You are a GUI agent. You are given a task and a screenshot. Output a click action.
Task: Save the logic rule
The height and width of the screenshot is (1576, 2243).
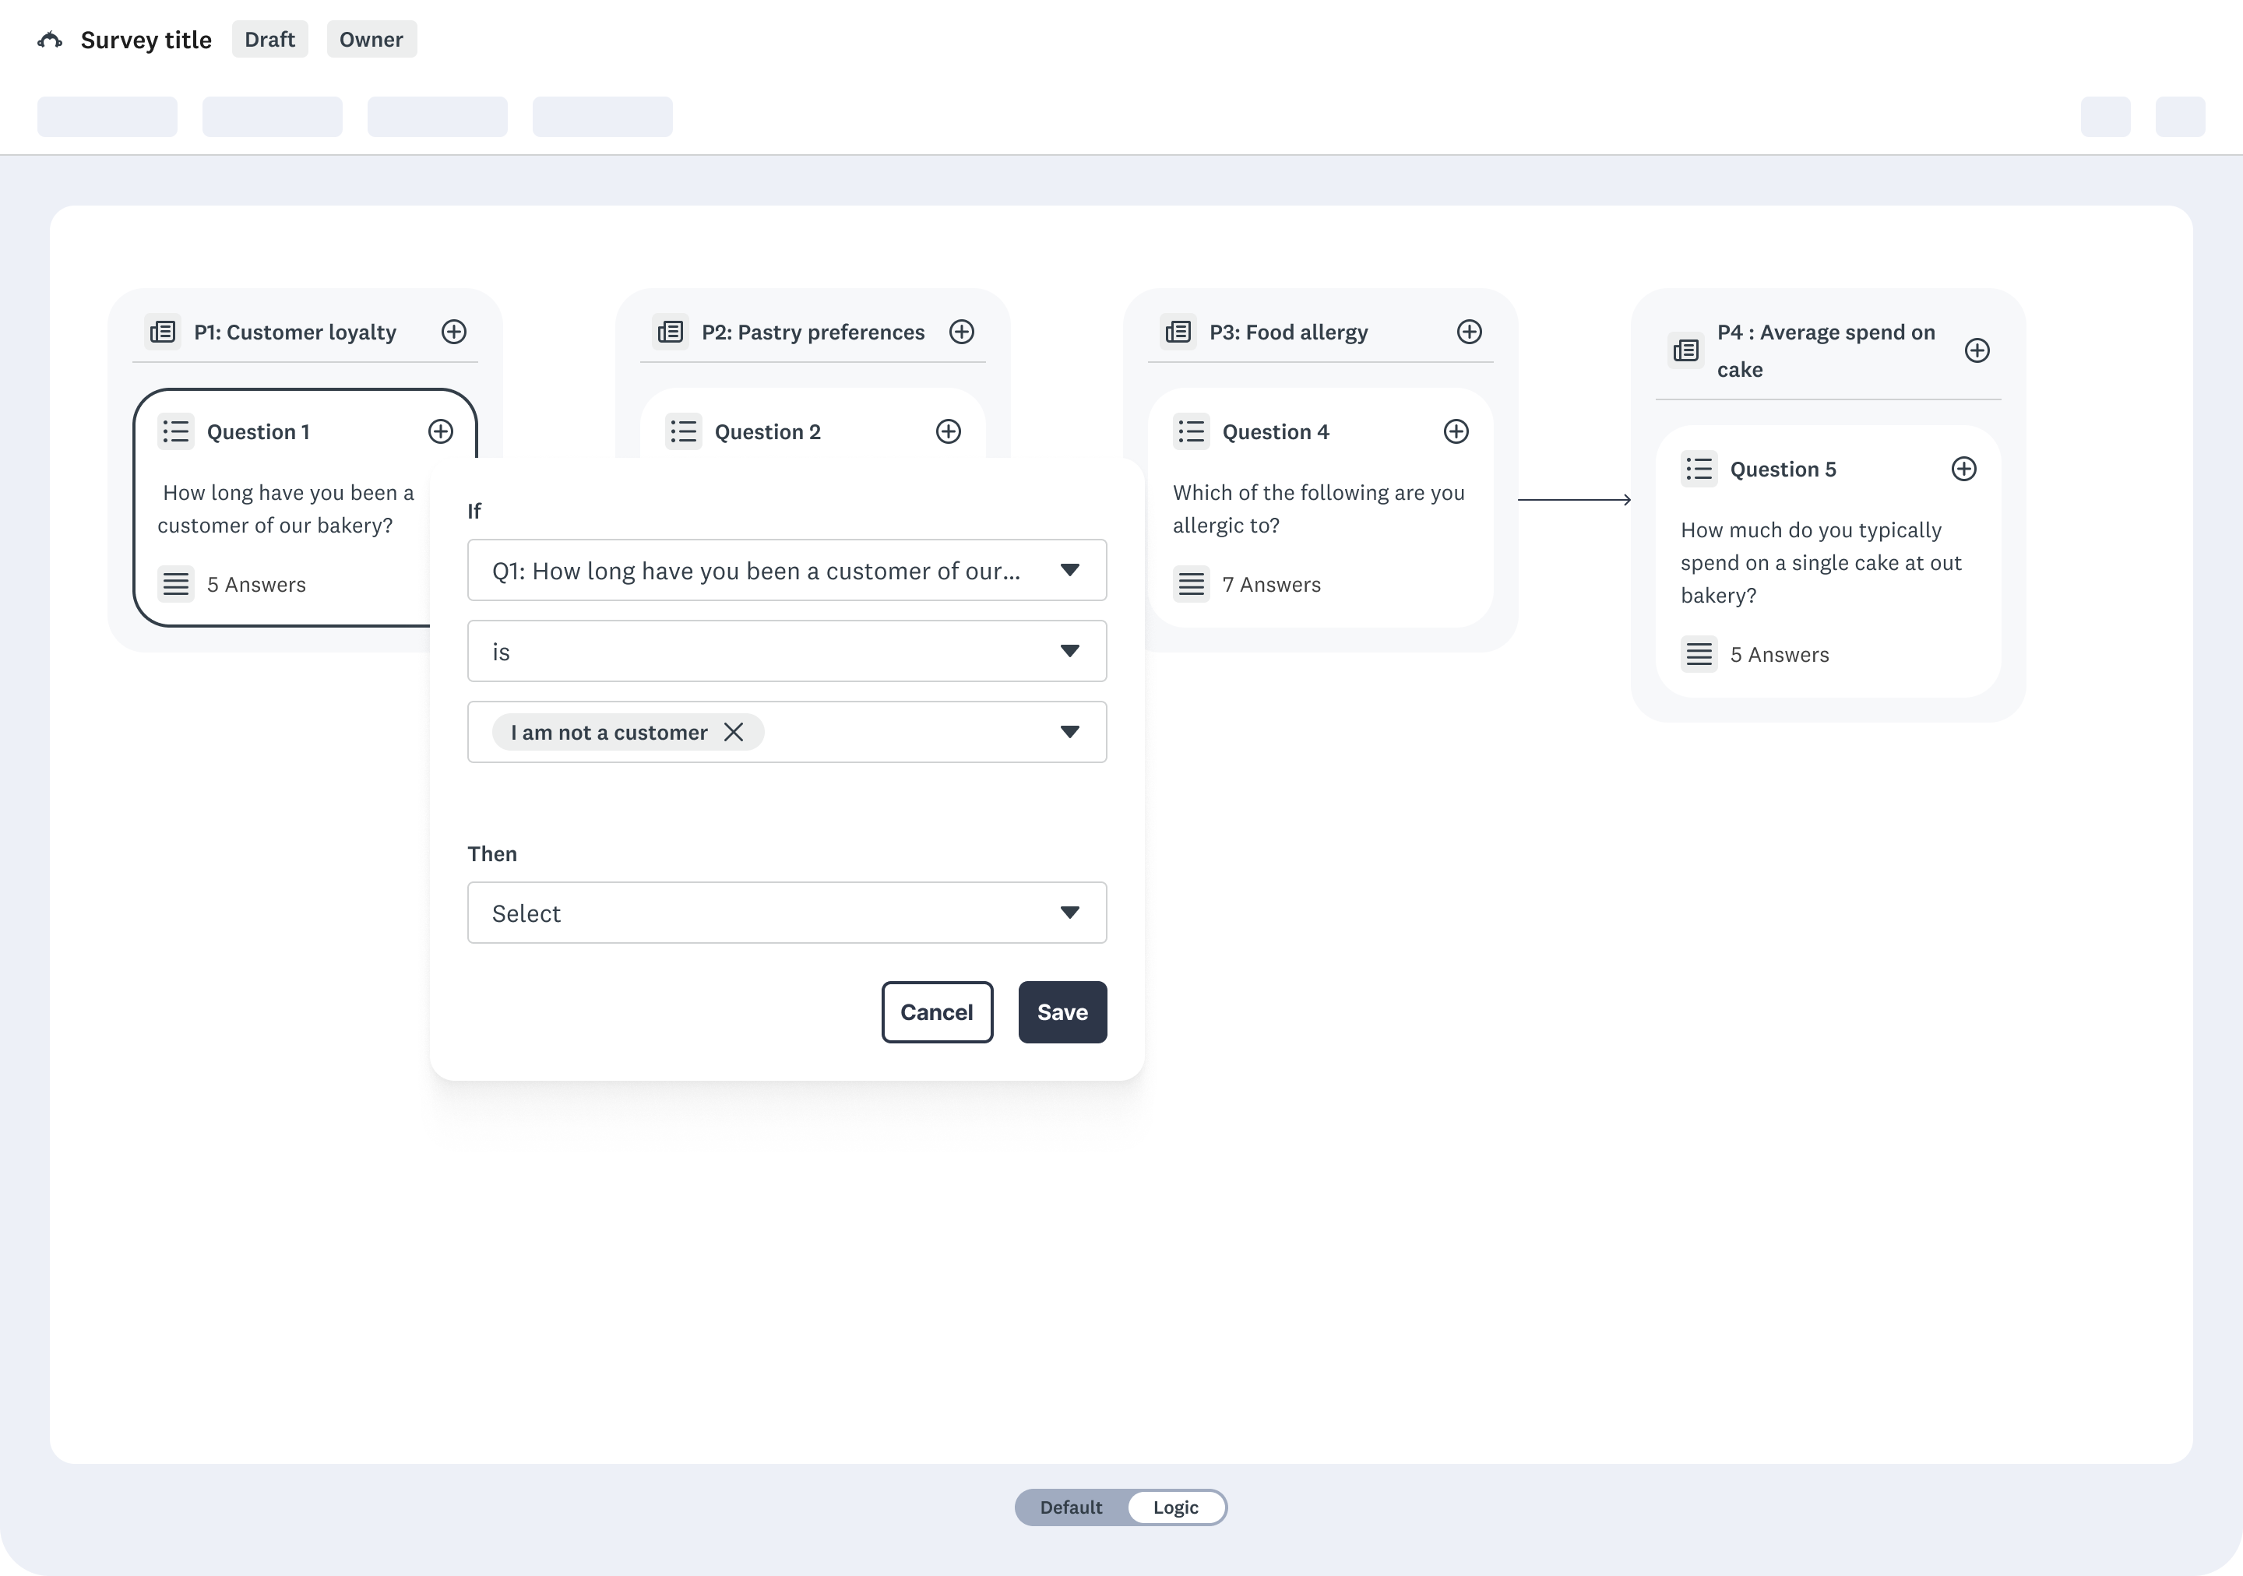(x=1062, y=1012)
